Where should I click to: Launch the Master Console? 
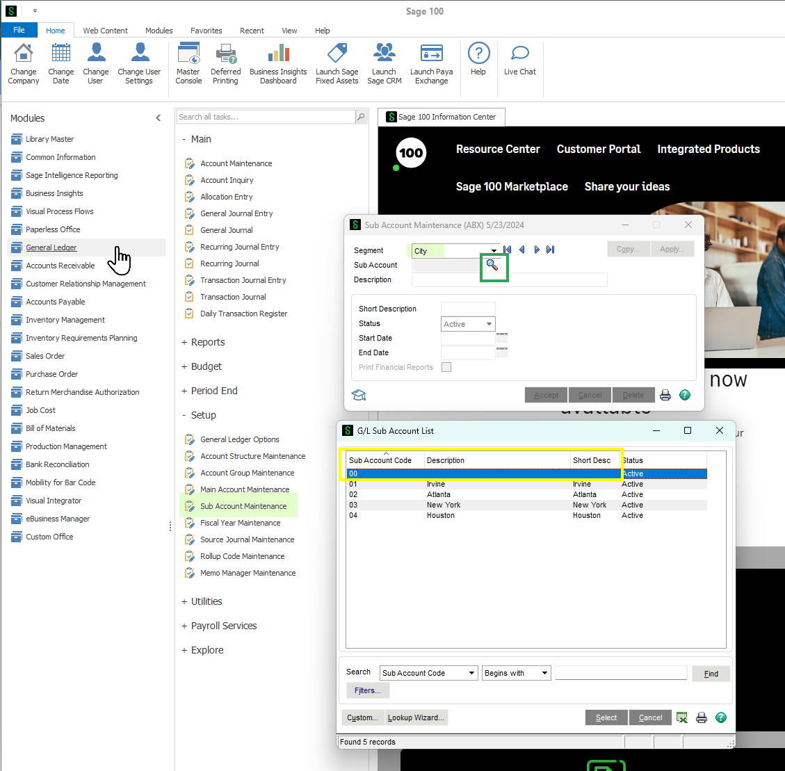188,63
